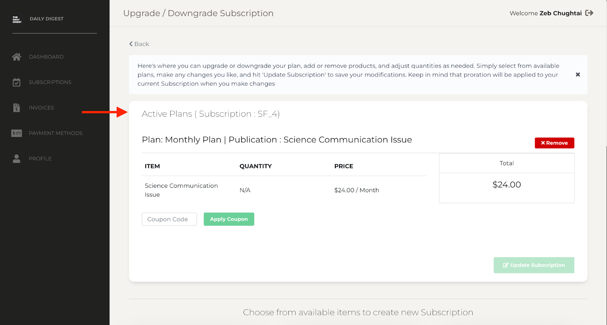
Task: Click the Daily Digest brand name
Action: tap(47, 19)
